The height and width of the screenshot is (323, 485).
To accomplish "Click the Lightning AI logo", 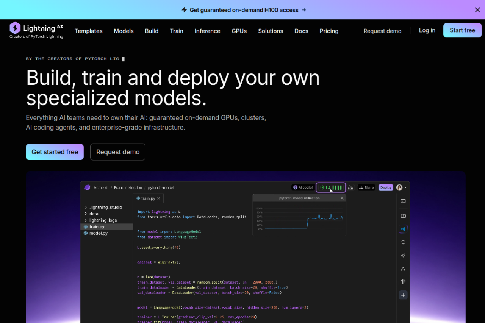I will point(36,30).
